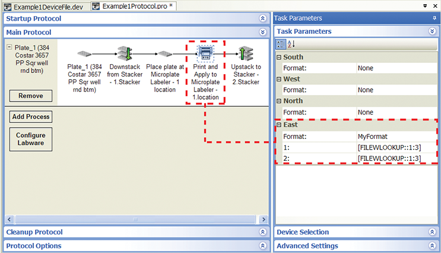This screenshot has height=253, width=441.
Task: Pin the Task Parameters panel
Action: [x=434, y=19]
